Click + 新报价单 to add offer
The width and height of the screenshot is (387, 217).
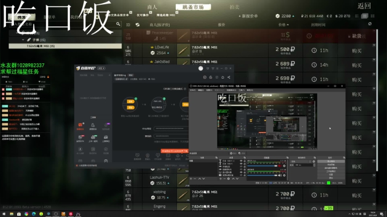248,16
